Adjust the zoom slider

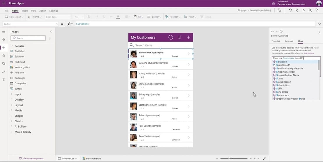(x=229, y=159)
